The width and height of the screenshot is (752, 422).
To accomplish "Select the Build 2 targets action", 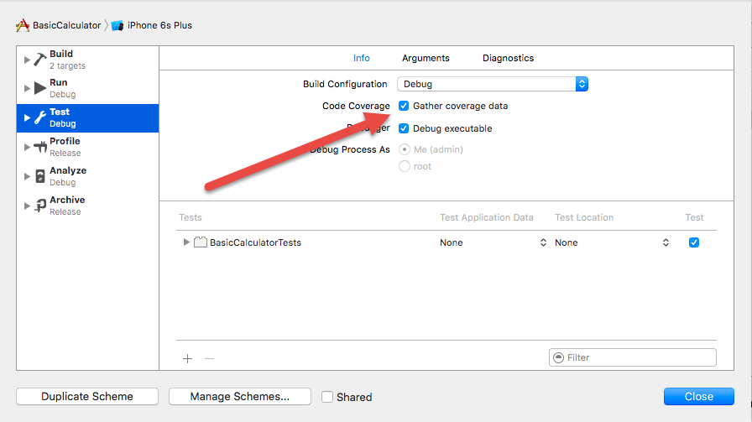I will tap(88, 60).
